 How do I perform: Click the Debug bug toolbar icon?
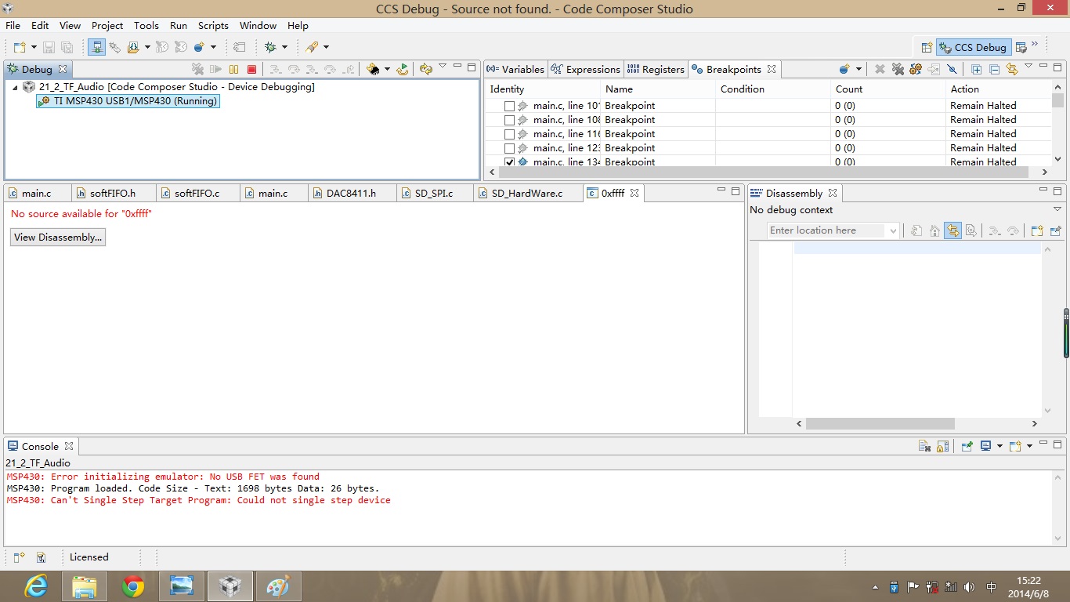click(271, 47)
